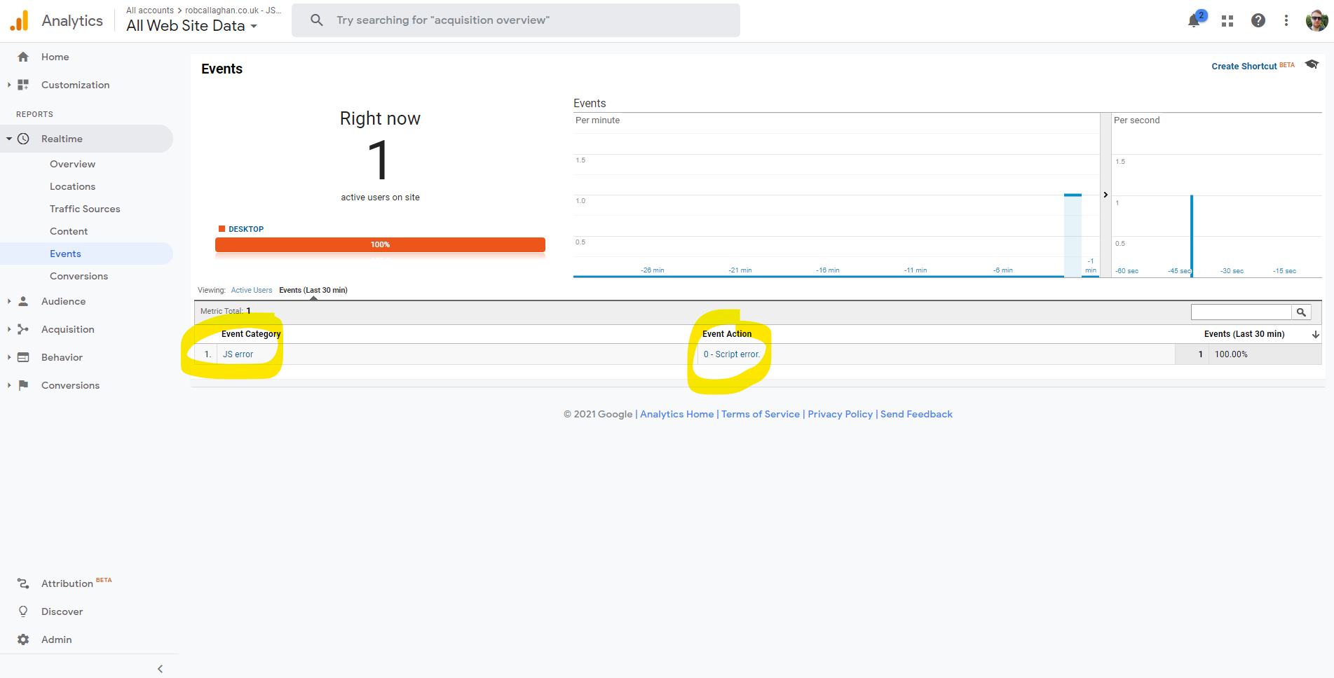Open the notifications bell

click(x=1193, y=20)
